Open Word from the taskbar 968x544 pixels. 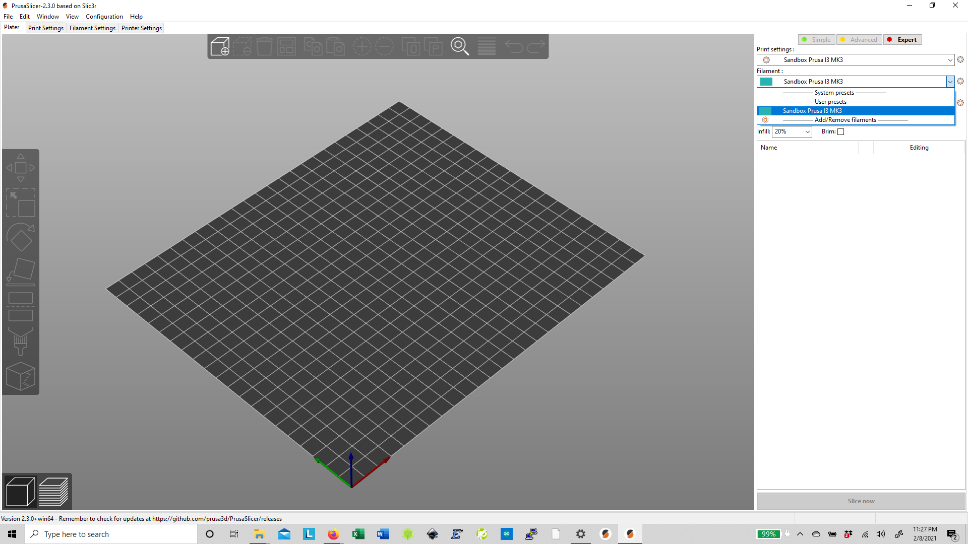click(383, 534)
